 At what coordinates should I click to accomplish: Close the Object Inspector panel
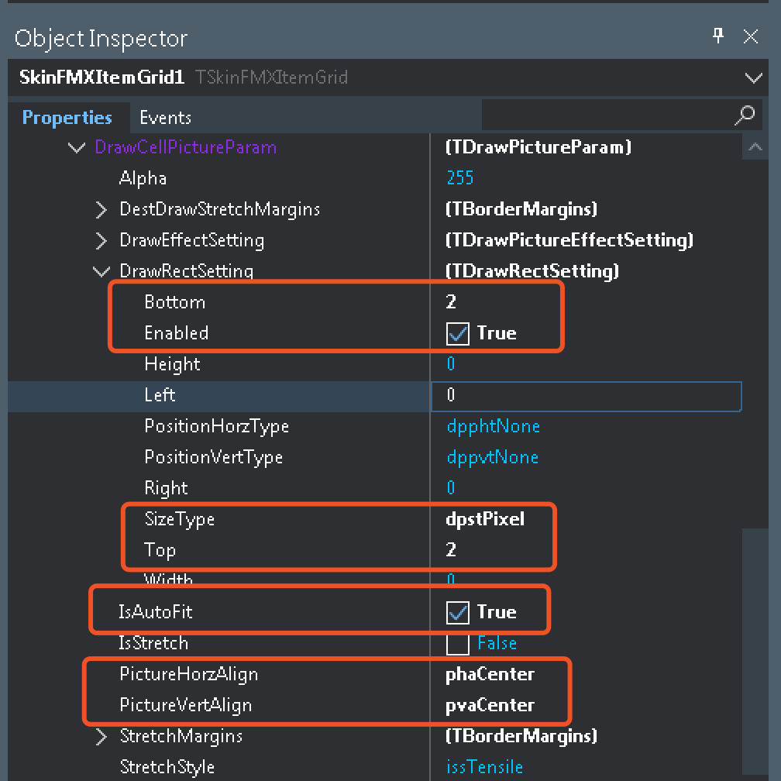point(750,36)
